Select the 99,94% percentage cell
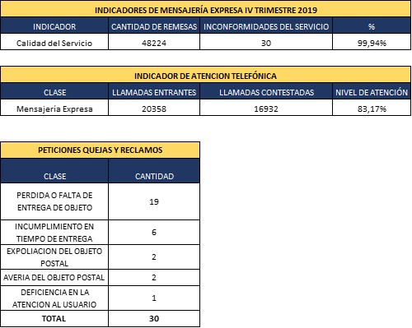Viewport: 412px width, 328px height. pos(372,43)
